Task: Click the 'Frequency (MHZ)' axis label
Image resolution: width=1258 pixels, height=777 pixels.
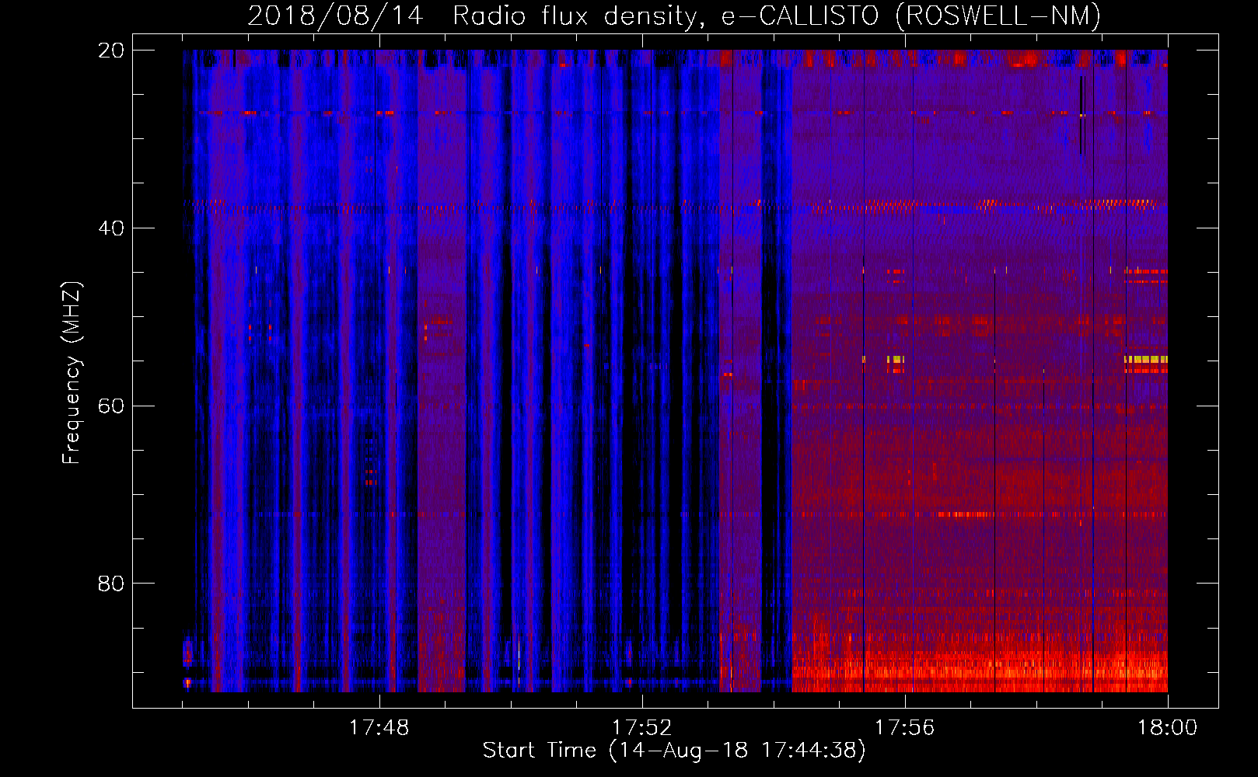Action: pyautogui.click(x=72, y=373)
